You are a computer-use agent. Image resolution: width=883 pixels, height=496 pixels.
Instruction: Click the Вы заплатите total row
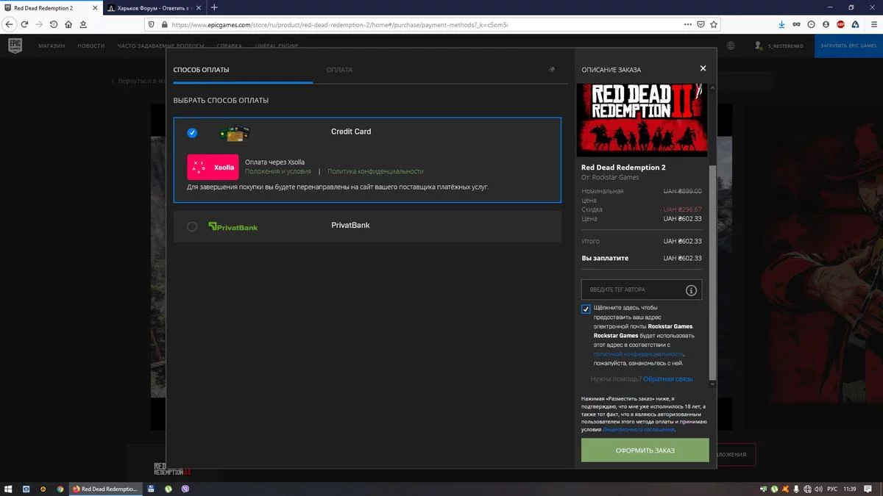pos(642,259)
